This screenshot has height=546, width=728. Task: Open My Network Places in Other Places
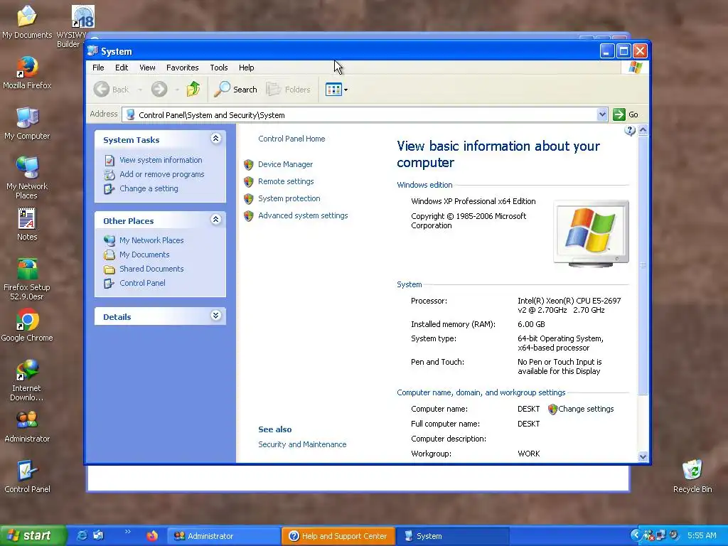click(x=151, y=240)
